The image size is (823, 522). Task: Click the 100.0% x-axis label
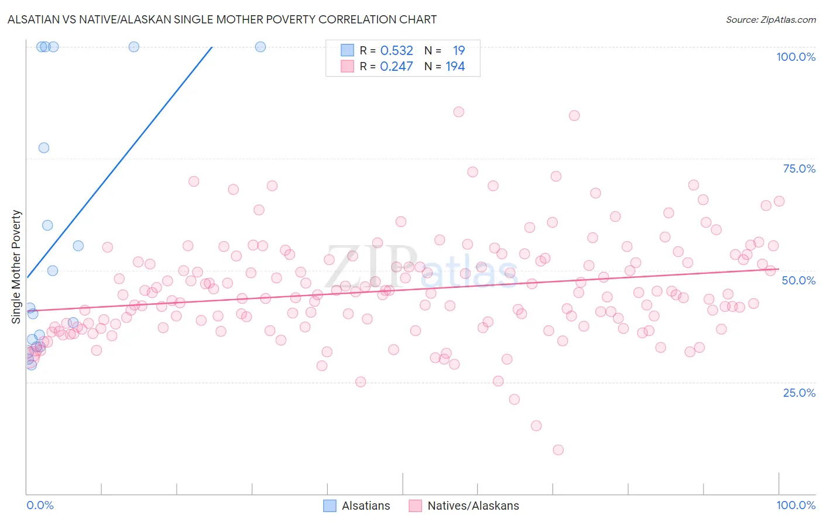[796, 505]
